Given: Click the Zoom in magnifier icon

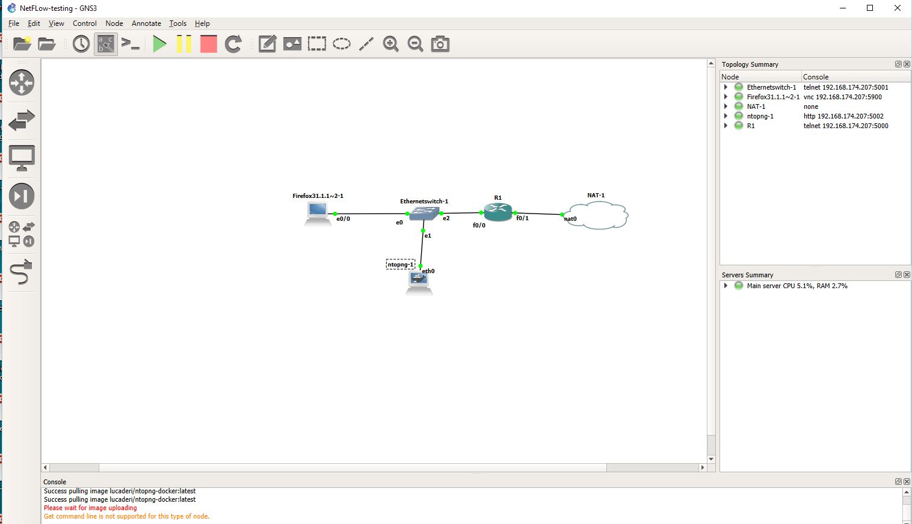Looking at the screenshot, I should [x=391, y=44].
